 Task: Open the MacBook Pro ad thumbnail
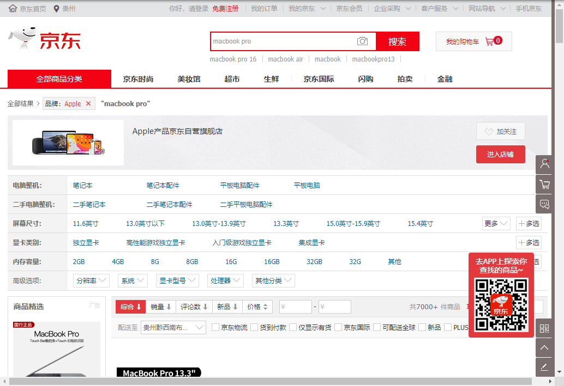pyautogui.click(x=57, y=349)
